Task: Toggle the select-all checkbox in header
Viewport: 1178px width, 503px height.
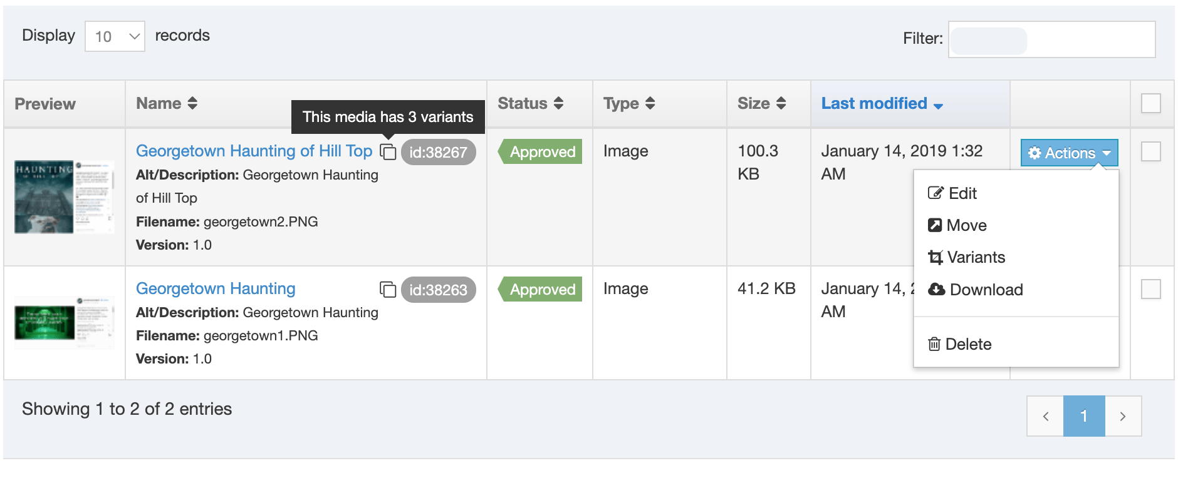Action: (x=1150, y=103)
